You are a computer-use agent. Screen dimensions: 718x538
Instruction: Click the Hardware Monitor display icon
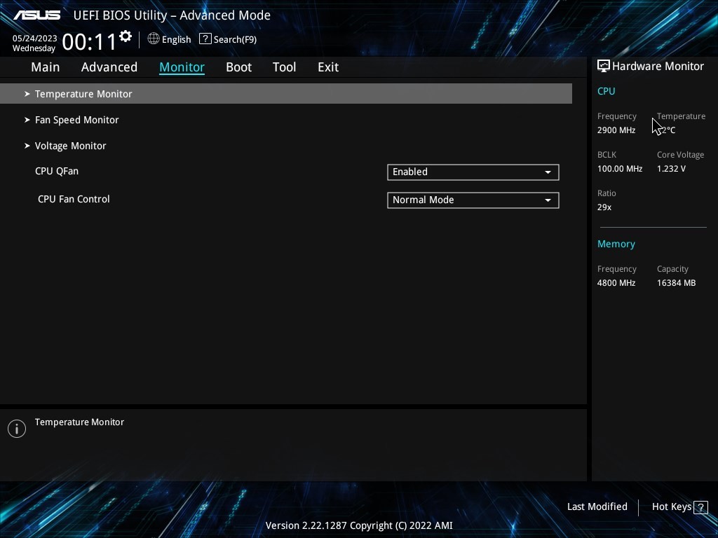(603, 66)
